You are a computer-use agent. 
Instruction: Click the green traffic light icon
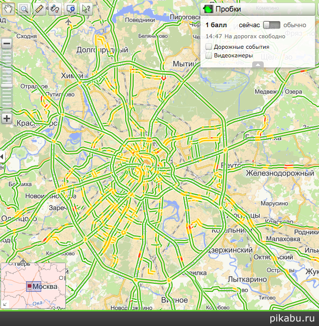coord(207,9)
